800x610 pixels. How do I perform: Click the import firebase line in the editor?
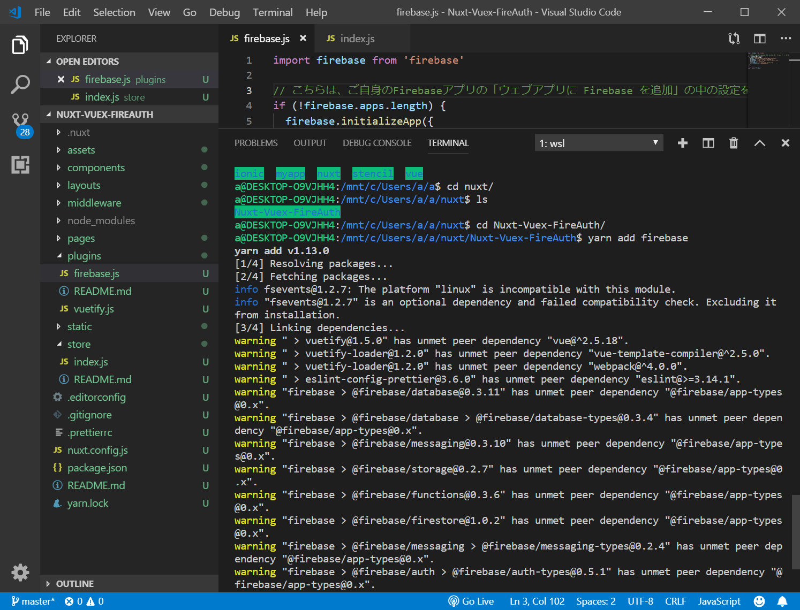368,60
